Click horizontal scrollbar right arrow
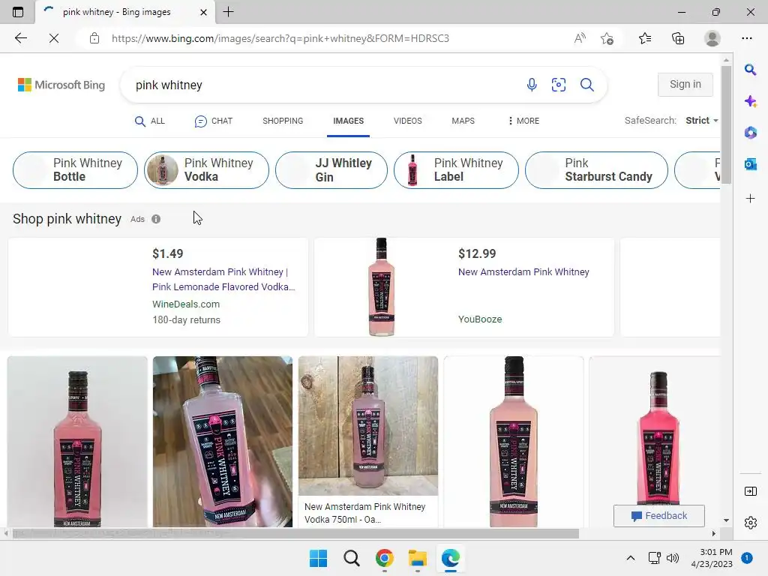Screen dimensions: 768x576 pos(714,533)
